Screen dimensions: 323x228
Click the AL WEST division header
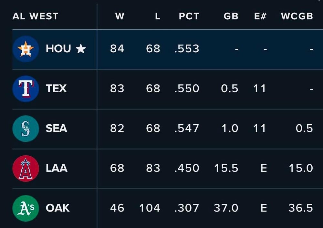35,16
